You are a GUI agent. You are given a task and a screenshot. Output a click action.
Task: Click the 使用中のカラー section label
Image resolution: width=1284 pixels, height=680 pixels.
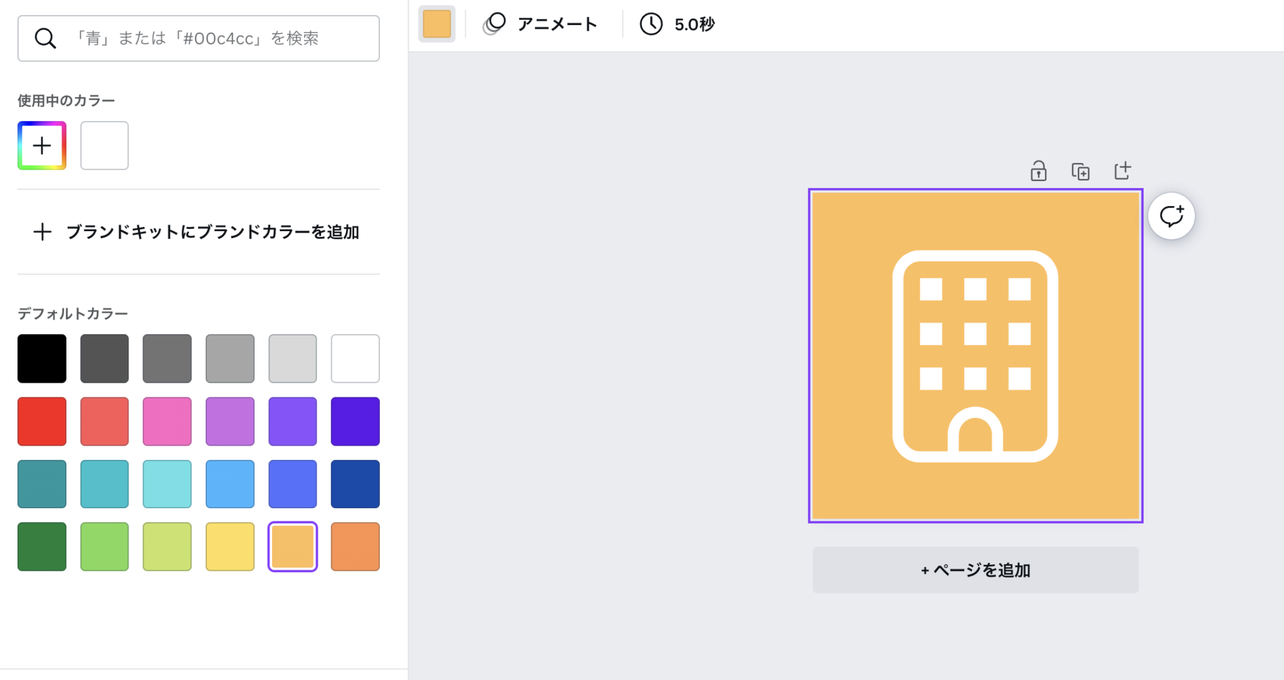click(x=65, y=100)
